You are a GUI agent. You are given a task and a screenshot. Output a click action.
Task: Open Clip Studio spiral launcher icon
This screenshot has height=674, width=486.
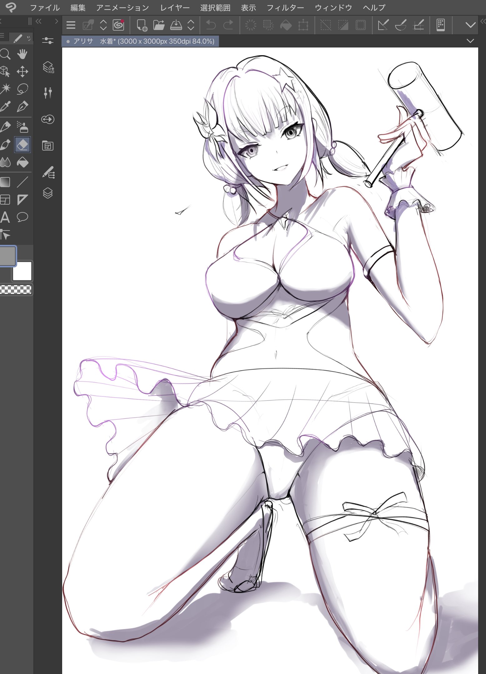(118, 25)
